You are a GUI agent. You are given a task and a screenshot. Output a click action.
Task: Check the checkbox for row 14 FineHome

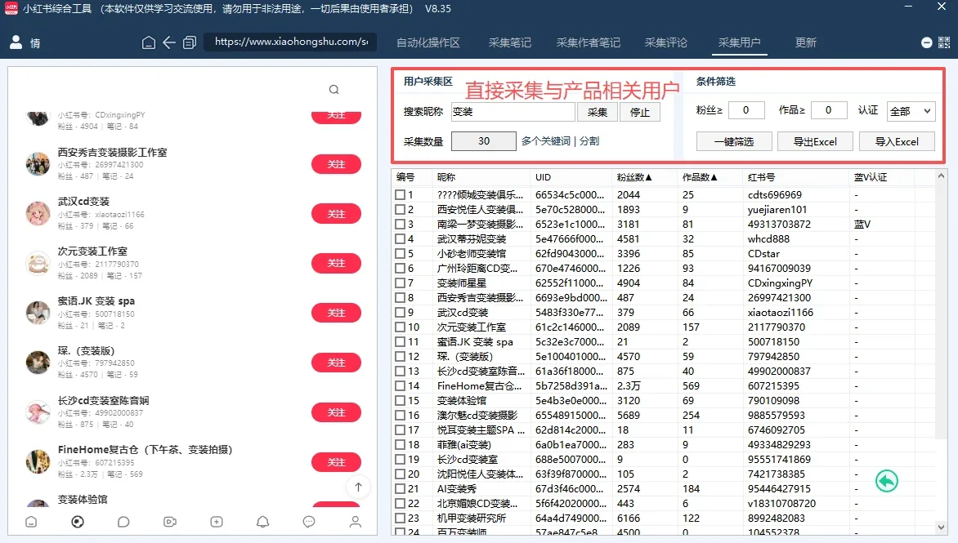(x=401, y=385)
